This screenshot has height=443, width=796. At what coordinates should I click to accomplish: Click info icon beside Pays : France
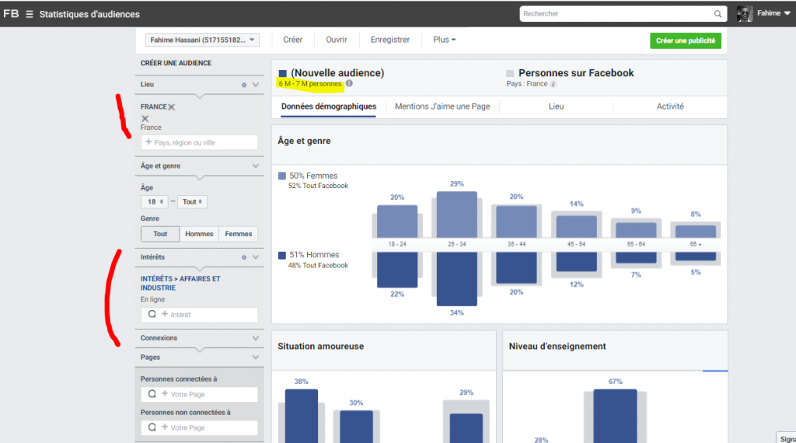(x=553, y=84)
